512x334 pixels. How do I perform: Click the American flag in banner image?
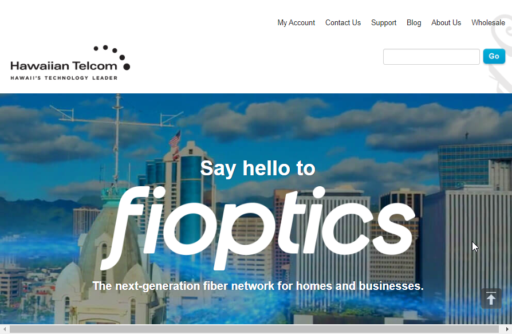[x=175, y=139]
